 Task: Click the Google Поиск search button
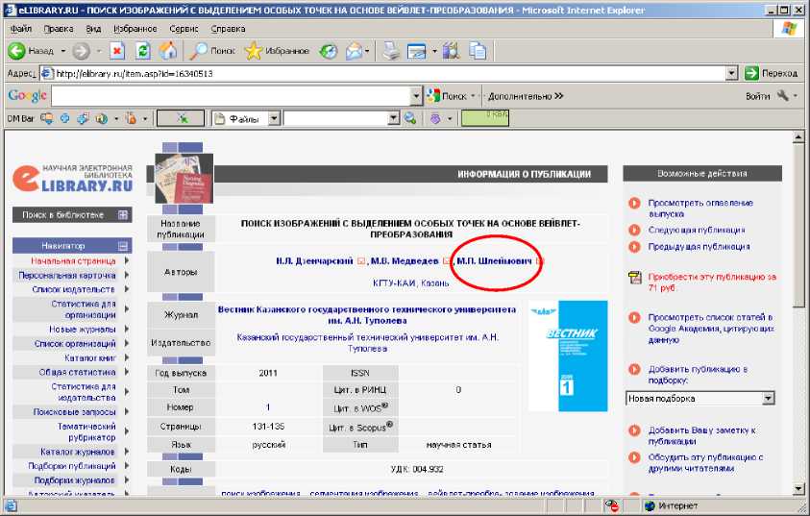tap(448, 96)
